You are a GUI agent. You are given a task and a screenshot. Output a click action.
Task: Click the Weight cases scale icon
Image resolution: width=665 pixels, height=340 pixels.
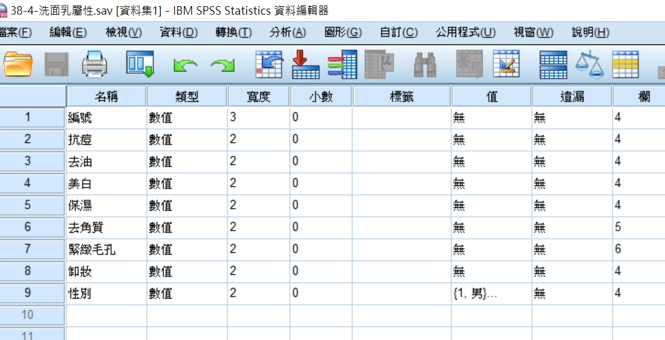coord(589,63)
